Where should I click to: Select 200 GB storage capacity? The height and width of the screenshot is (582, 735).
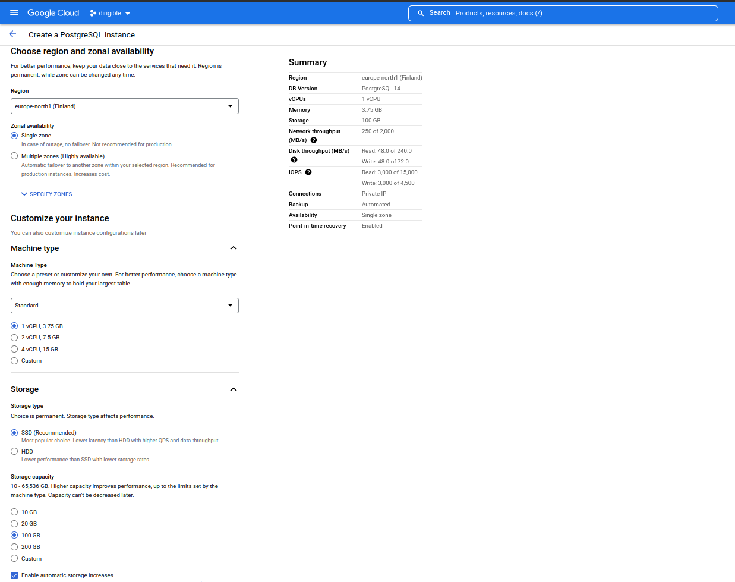click(14, 547)
